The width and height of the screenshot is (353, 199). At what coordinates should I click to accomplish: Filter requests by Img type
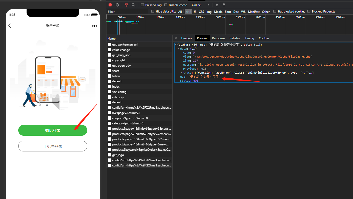209,12
